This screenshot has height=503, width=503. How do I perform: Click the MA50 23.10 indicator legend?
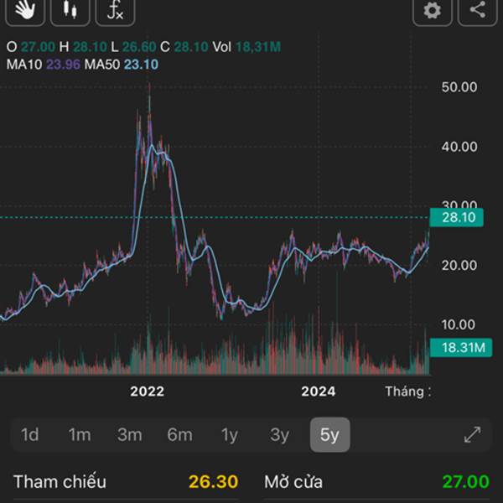(122, 65)
